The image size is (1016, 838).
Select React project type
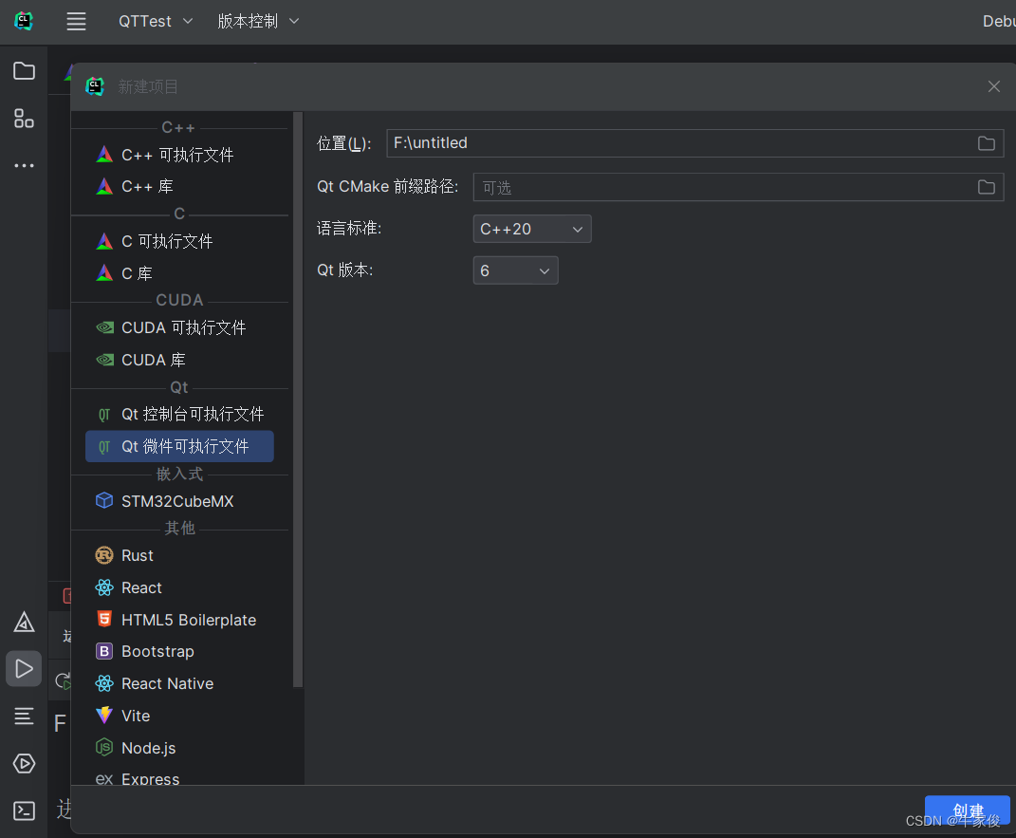pos(179,587)
